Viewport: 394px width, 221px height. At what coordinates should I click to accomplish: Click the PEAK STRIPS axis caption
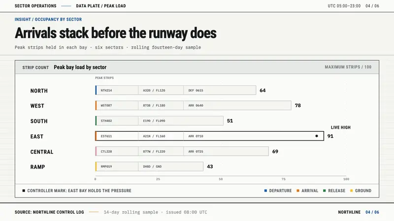point(104,78)
